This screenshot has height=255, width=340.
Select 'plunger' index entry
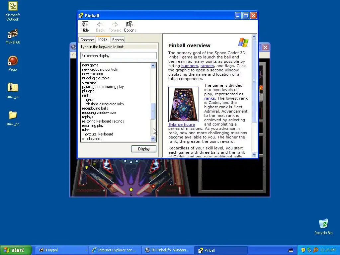tap(88, 91)
